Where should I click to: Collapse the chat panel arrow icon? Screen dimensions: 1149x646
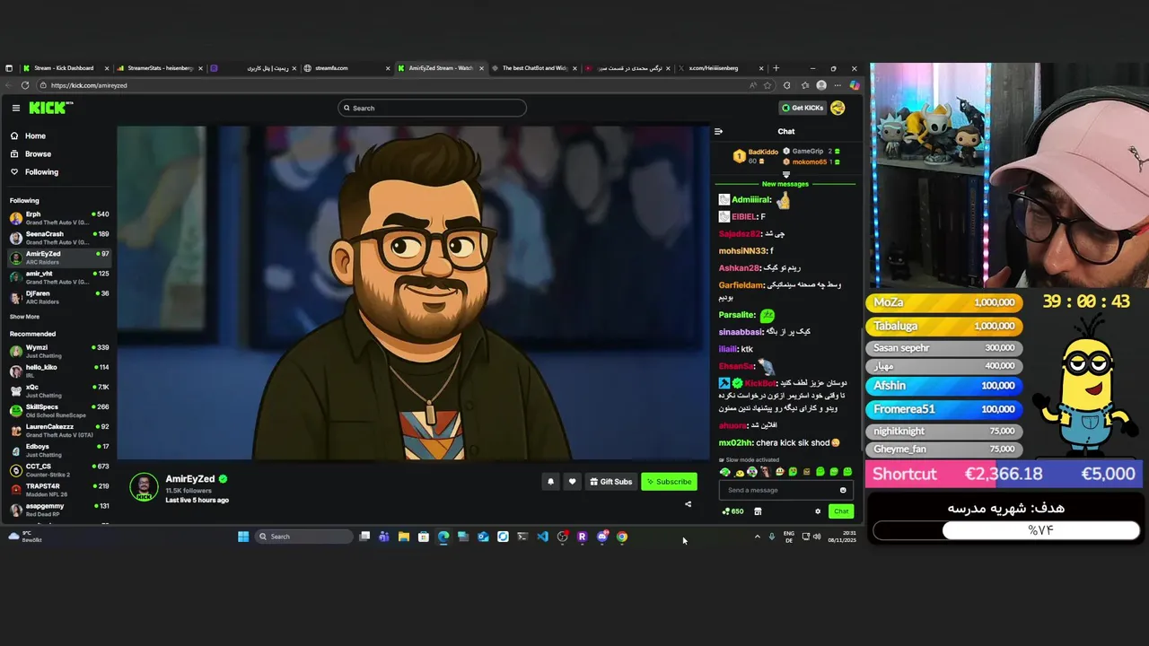click(x=718, y=131)
